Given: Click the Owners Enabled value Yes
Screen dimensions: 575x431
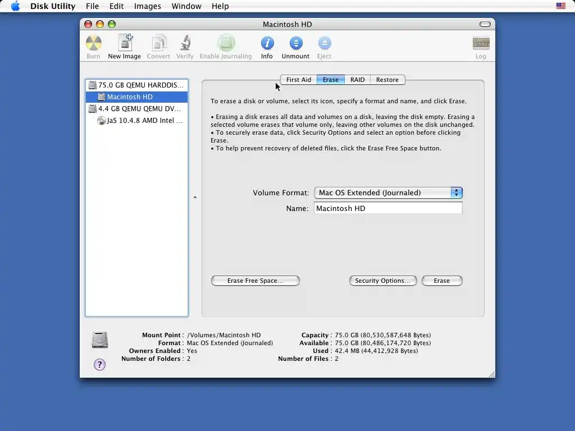Looking at the screenshot, I should [x=192, y=351].
